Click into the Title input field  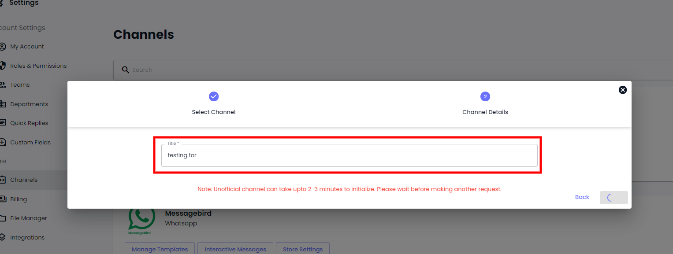pos(349,155)
